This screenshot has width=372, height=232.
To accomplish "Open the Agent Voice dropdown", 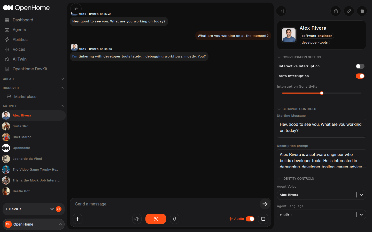I will pyautogui.click(x=322, y=195).
